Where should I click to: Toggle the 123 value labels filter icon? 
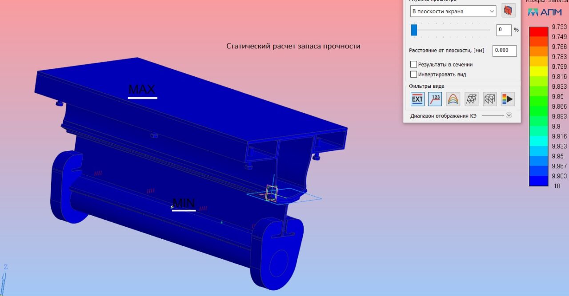[435, 99]
